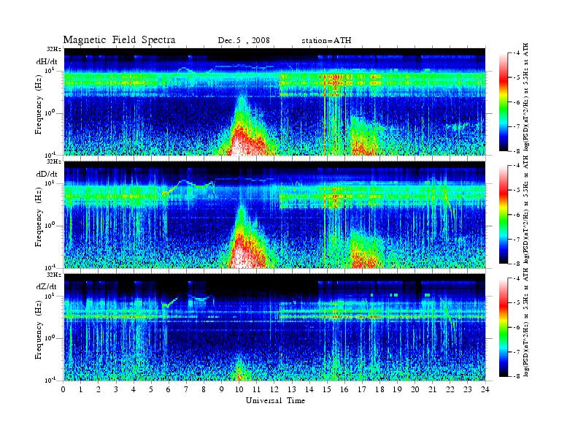
Task: Click hour "17" on the Universal Time axis
Action: 362,389
